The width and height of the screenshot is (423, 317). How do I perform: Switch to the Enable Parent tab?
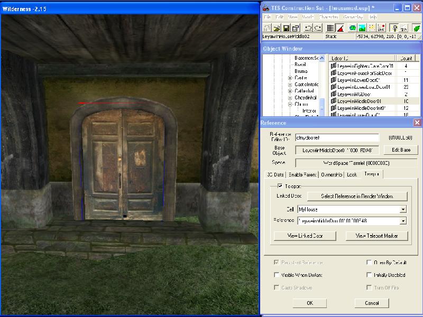[x=302, y=175]
